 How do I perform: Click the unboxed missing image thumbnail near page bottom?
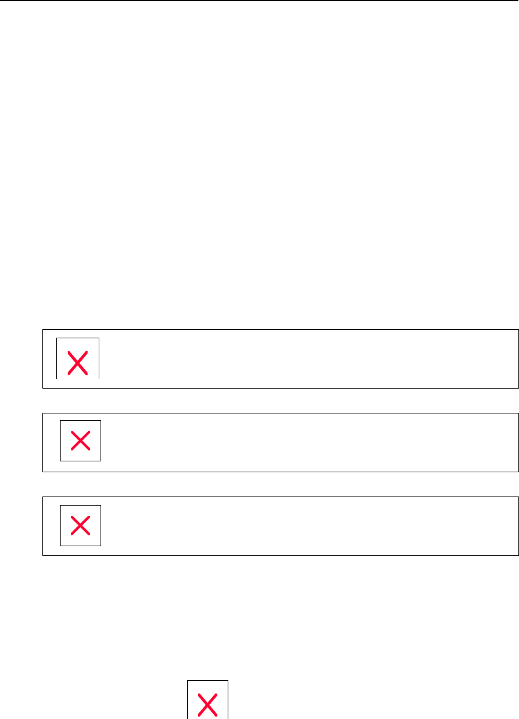pos(208,700)
